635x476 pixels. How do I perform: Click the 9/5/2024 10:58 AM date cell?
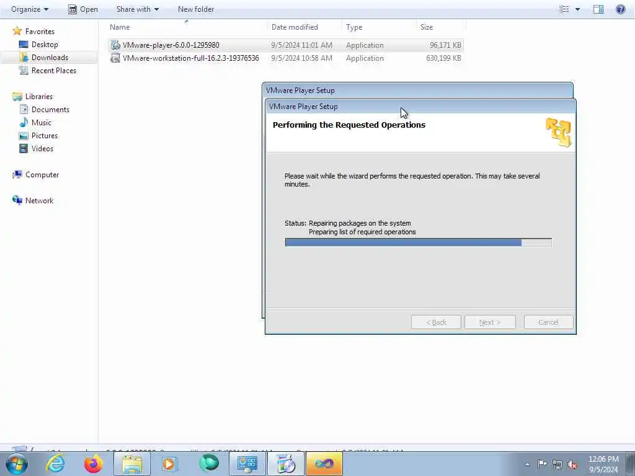point(302,58)
